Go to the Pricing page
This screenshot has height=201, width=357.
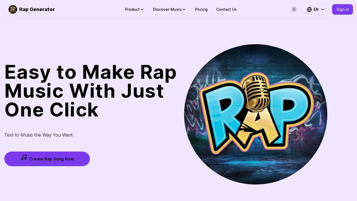(201, 9)
